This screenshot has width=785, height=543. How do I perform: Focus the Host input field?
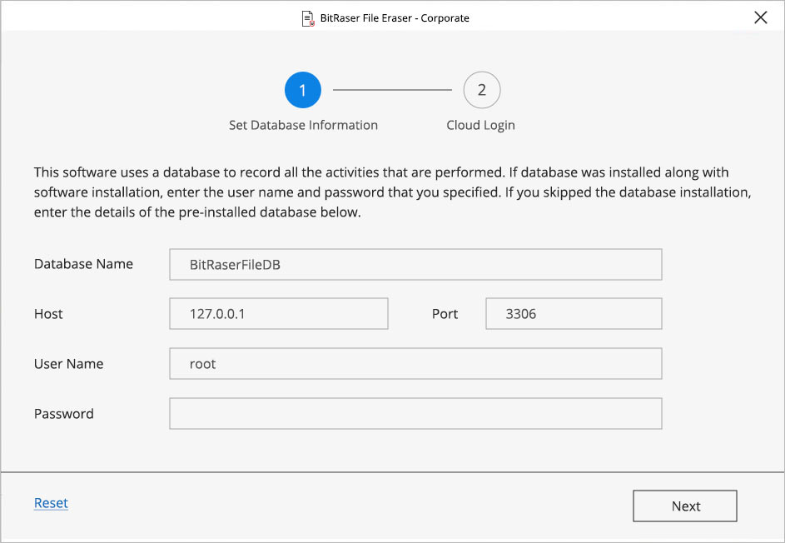click(x=279, y=314)
